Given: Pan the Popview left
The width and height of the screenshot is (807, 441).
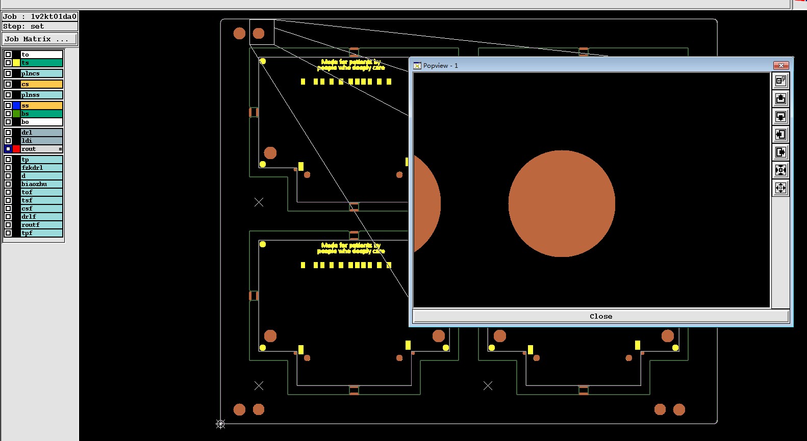Looking at the screenshot, I should tap(780, 134).
